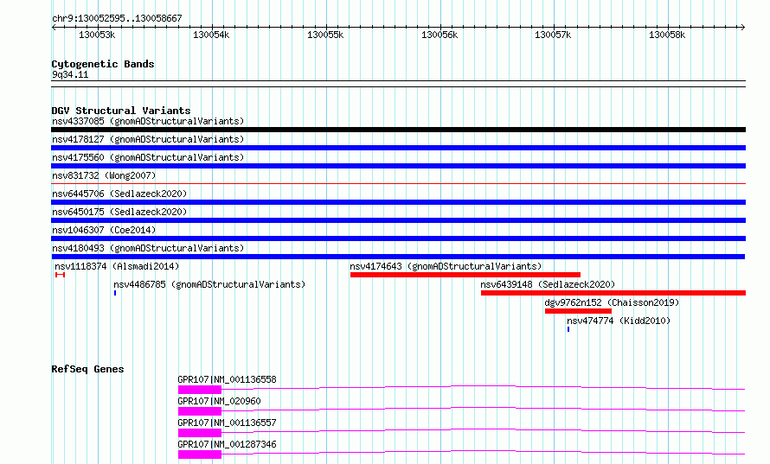This screenshot has width=770, height=464.
Task: Click the nsv4337085 black variant bar
Action: click(398, 130)
